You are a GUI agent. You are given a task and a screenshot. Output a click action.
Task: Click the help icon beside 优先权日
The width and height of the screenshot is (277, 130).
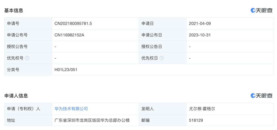point(162,58)
